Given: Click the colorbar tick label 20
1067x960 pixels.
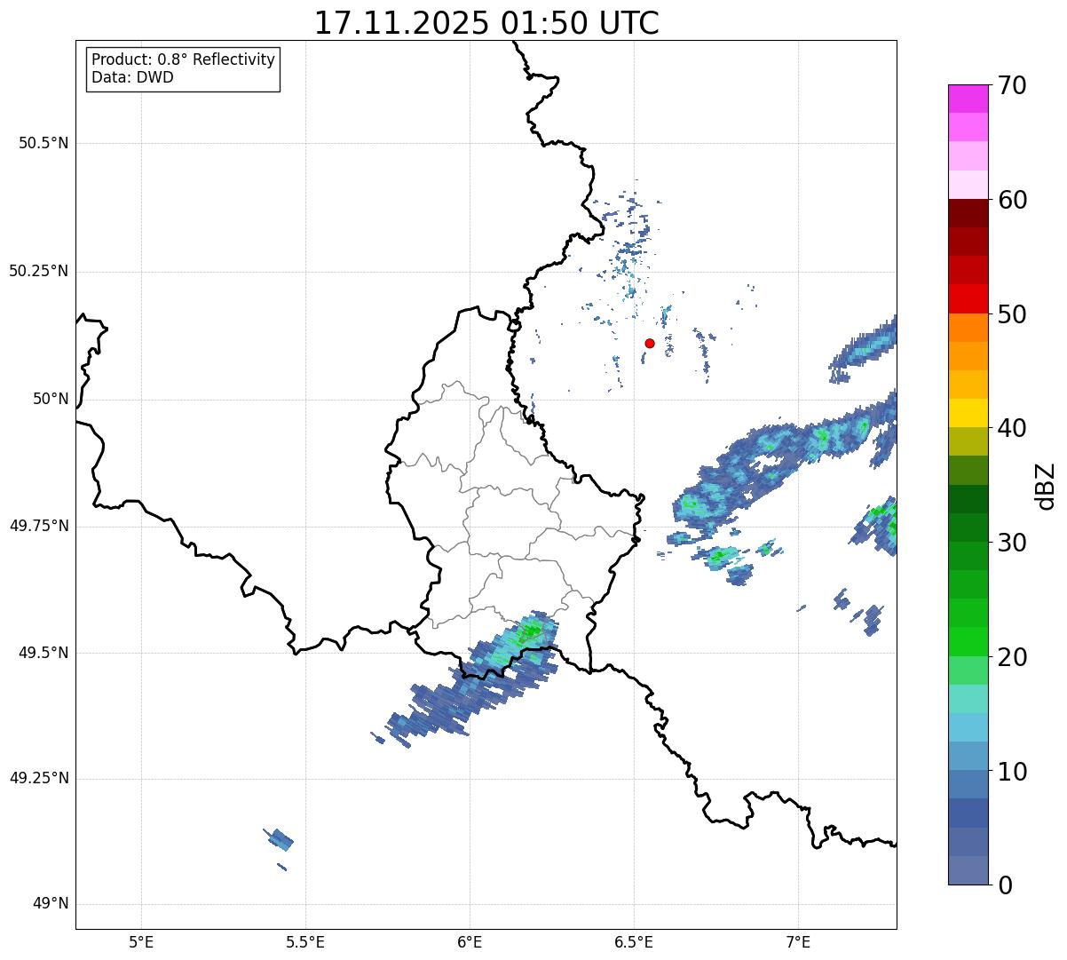Looking at the screenshot, I should coord(1012,657).
